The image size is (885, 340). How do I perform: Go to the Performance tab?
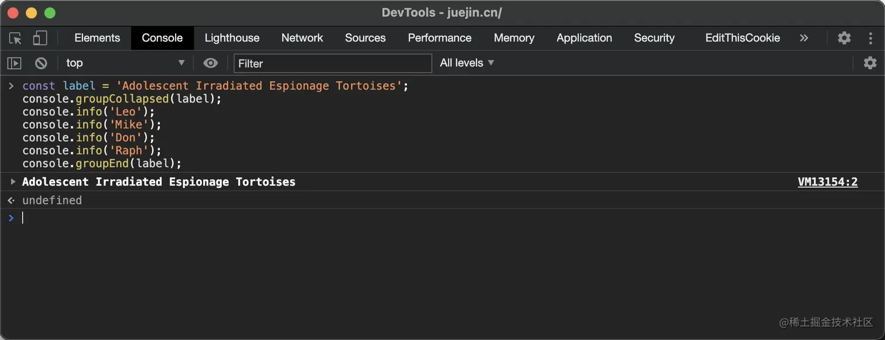[440, 38]
